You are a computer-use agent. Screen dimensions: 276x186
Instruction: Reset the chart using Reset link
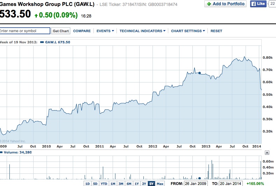(x=216, y=31)
